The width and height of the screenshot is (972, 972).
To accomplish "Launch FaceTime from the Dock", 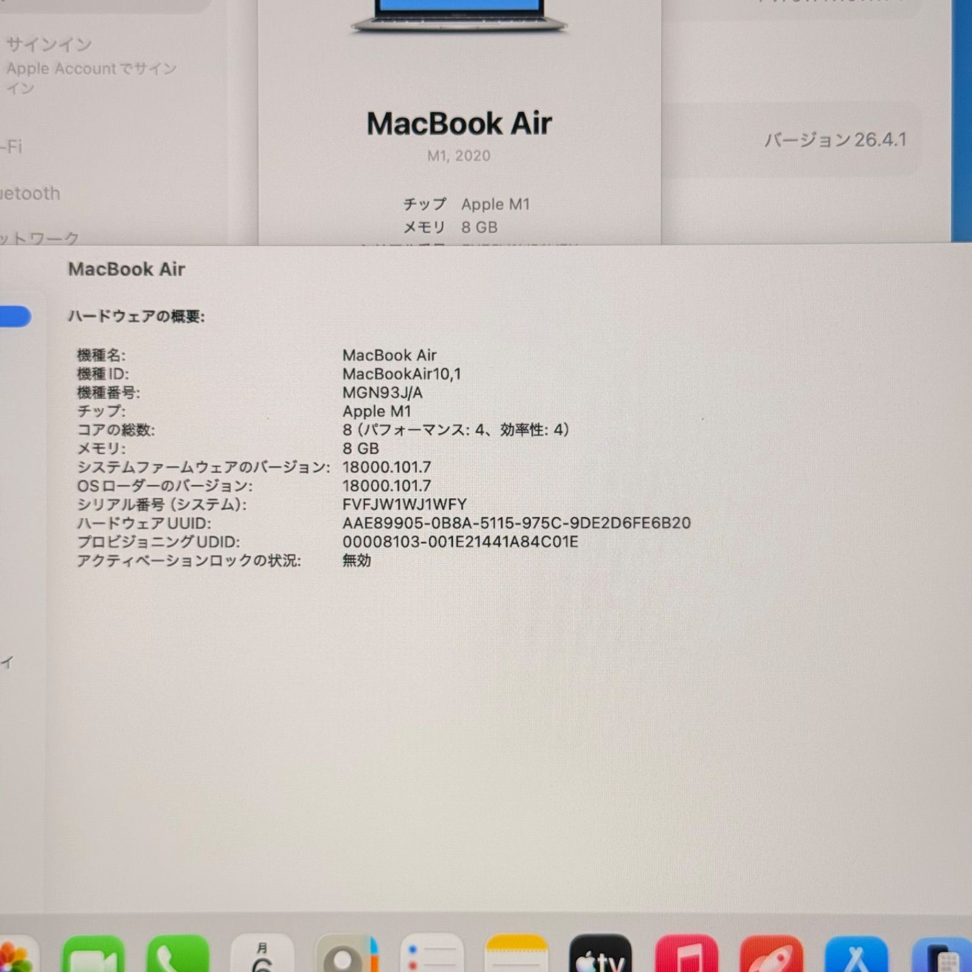I will pyautogui.click(x=93, y=954).
